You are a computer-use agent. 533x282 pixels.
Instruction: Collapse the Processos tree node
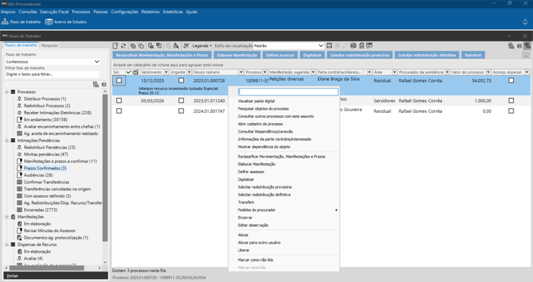(7, 92)
